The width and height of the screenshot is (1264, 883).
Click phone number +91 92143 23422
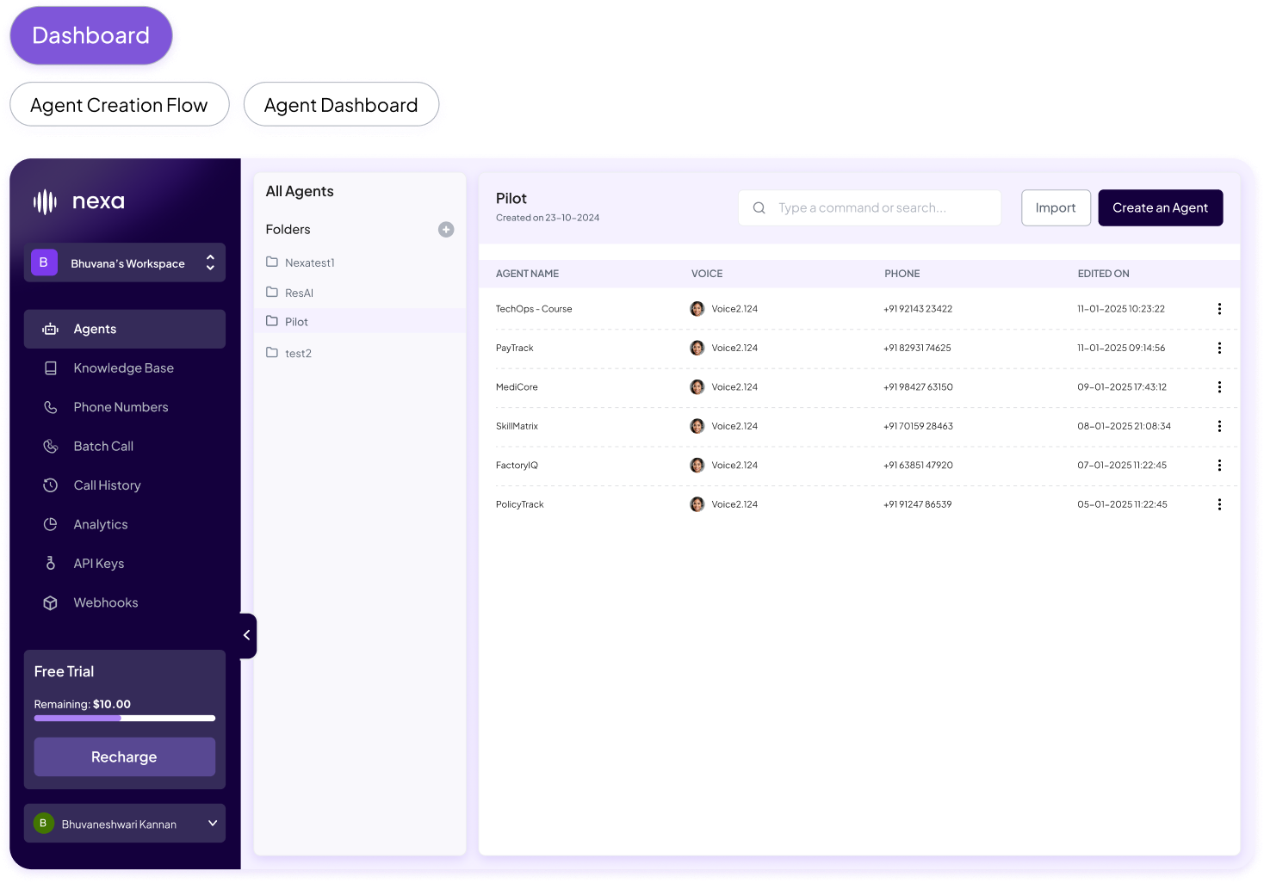(918, 309)
